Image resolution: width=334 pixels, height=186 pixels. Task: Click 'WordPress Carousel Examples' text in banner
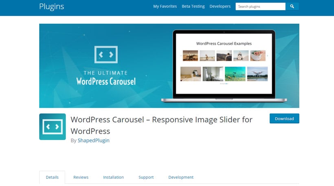point(224,44)
